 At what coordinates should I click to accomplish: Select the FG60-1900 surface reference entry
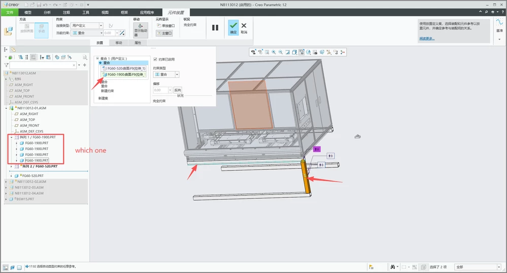tap(124, 75)
